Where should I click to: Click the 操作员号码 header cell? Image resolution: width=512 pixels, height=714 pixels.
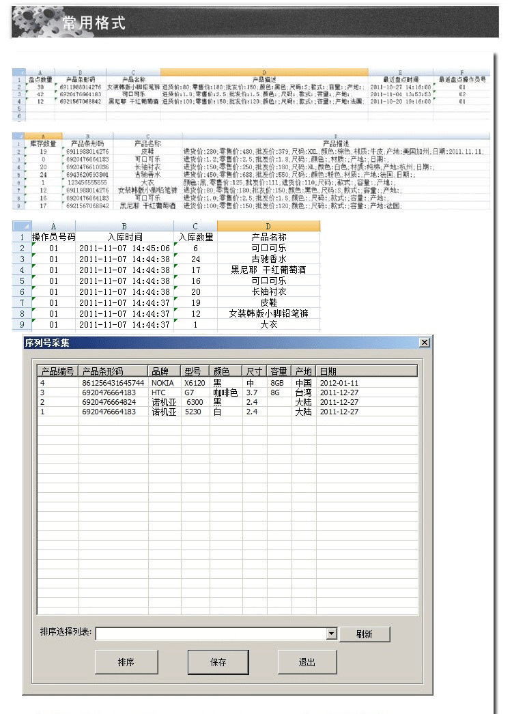point(54,237)
